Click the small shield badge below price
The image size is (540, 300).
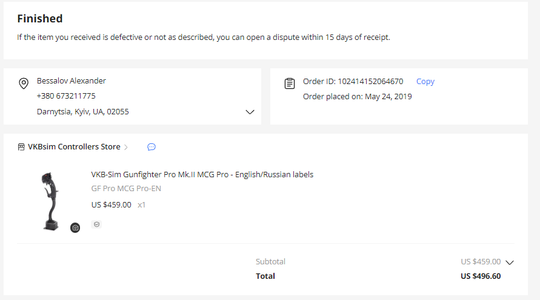pyautogui.click(x=96, y=224)
